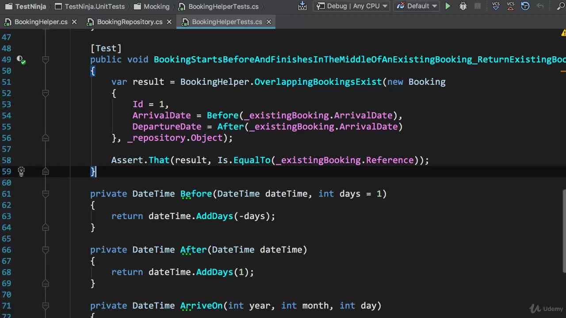Click the C# file icon on BookingRepository.cs tab
The image size is (566, 318).
point(90,22)
